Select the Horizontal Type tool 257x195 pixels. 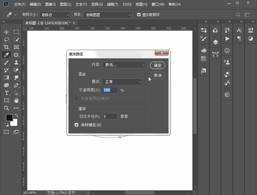6,93
